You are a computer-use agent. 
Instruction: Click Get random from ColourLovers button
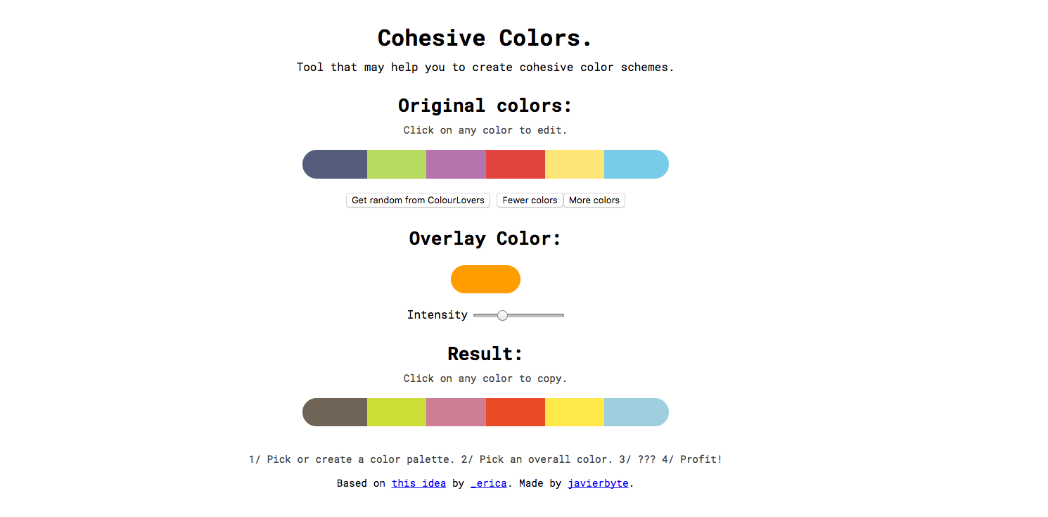coord(418,200)
